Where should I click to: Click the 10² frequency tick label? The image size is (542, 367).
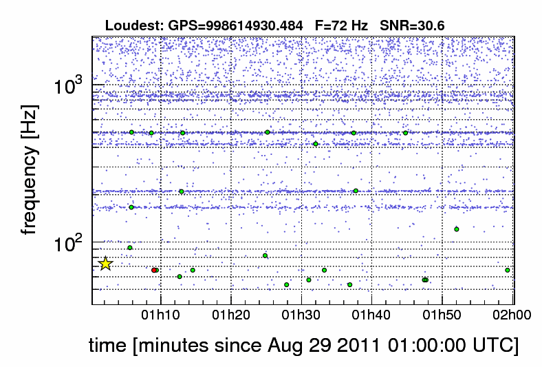69,243
